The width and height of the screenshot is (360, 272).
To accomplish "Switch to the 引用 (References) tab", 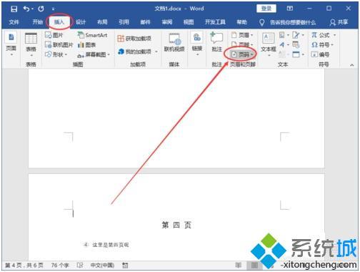I will click(x=124, y=22).
